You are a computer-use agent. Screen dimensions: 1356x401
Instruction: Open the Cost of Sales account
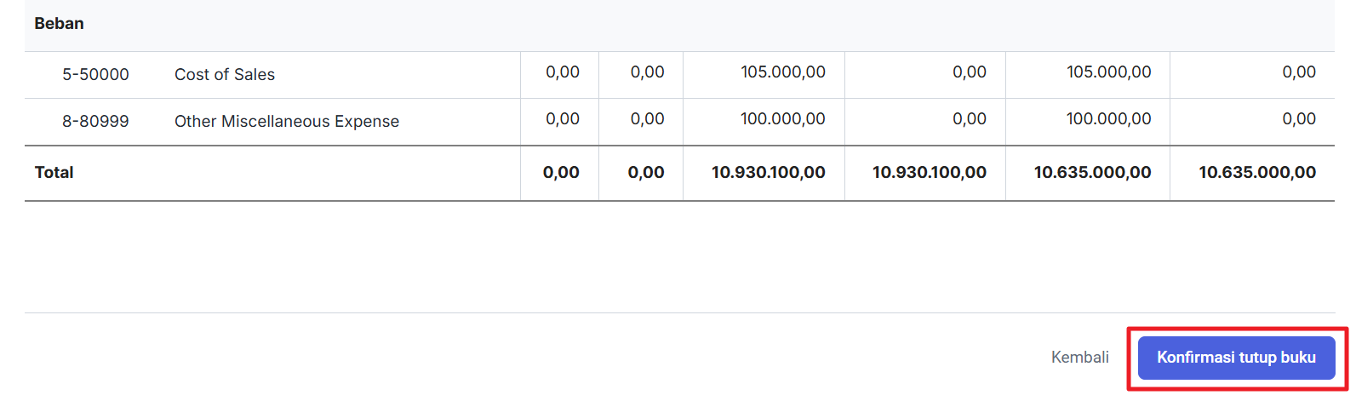225,74
